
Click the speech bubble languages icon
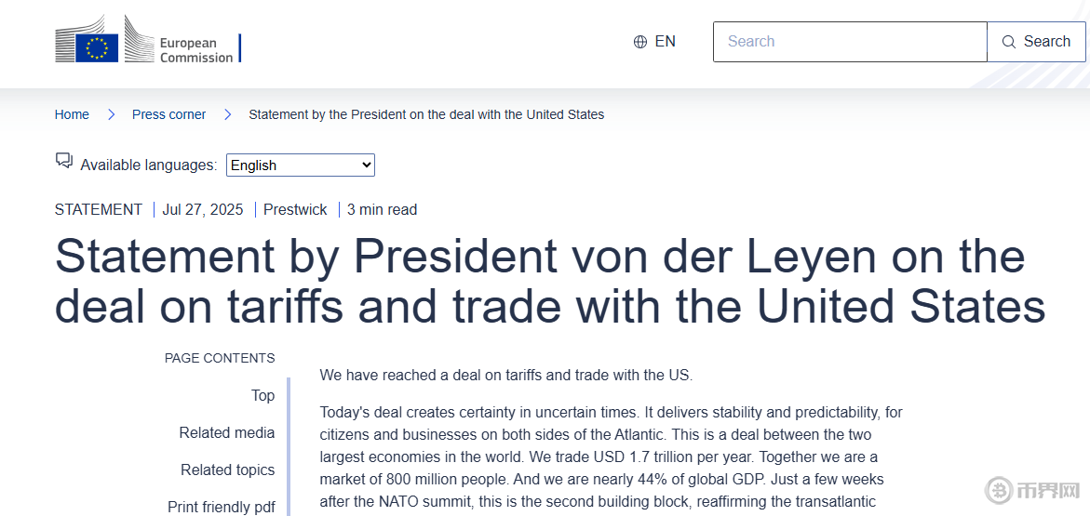point(64,161)
